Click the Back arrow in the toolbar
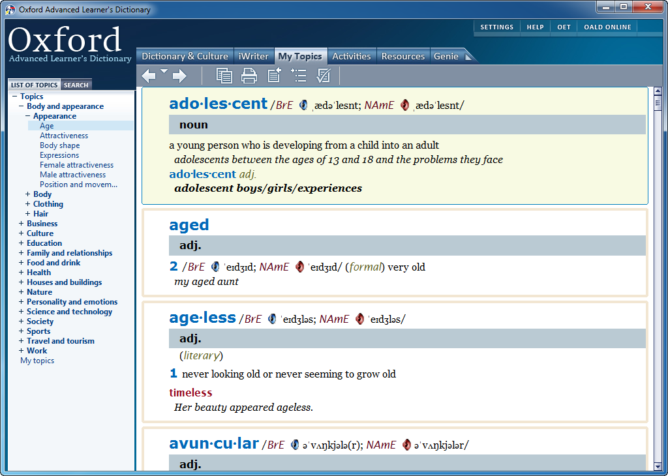The width and height of the screenshot is (668, 476). pos(148,76)
